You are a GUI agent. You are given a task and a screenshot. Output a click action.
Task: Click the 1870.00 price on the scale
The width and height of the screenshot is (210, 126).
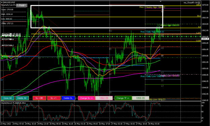point(205,5)
